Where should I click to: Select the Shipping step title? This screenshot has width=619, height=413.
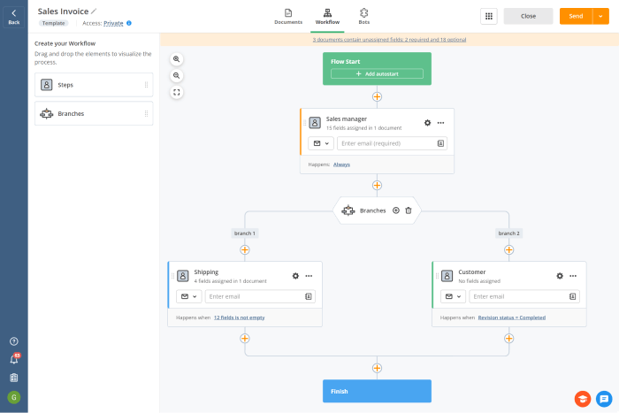(206, 272)
